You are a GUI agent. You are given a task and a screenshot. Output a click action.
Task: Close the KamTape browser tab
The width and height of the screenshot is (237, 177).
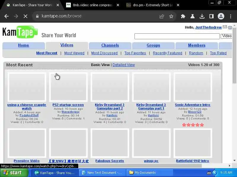pyautogui.click(x=58, y=5)
